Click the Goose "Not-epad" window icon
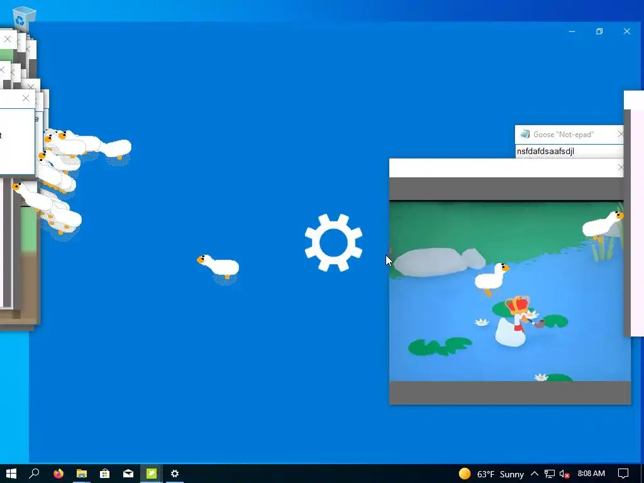Image resolution: width=644 pixels, height=483 pixels. (525, 135)
